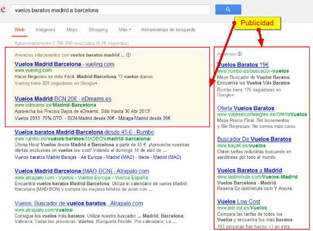
Task: Open 'Oferta Vuelos Baratos' side ad
Action: point(246,108)
